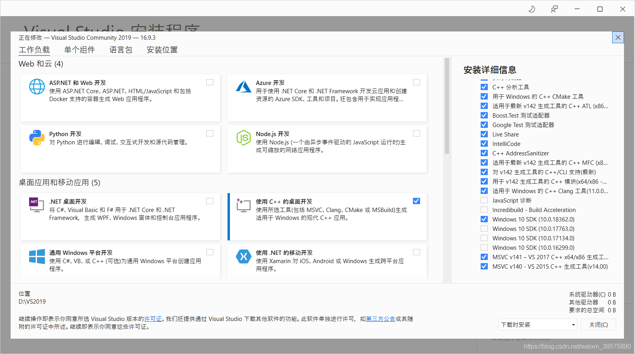Uncheck Windows 10 SDK (10.0.18362.0)
The width and height of the screenshot is (635, 354).
[x=484, y=219]
